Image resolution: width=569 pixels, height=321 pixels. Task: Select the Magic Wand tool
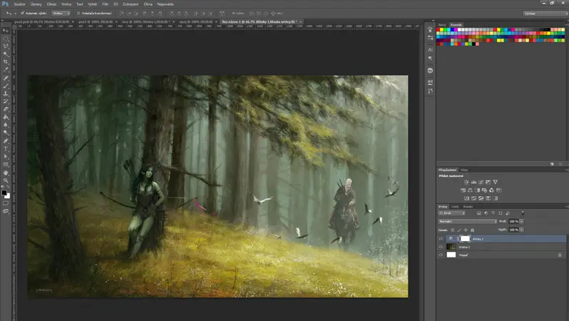point(6,54)
